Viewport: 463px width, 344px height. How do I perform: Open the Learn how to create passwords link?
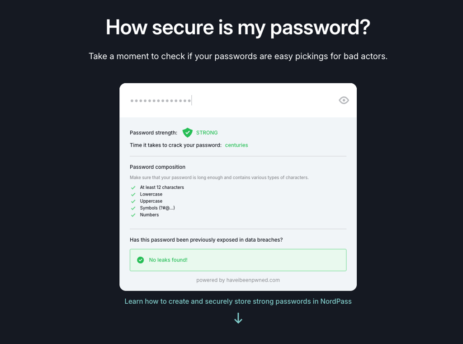point(238,301)
